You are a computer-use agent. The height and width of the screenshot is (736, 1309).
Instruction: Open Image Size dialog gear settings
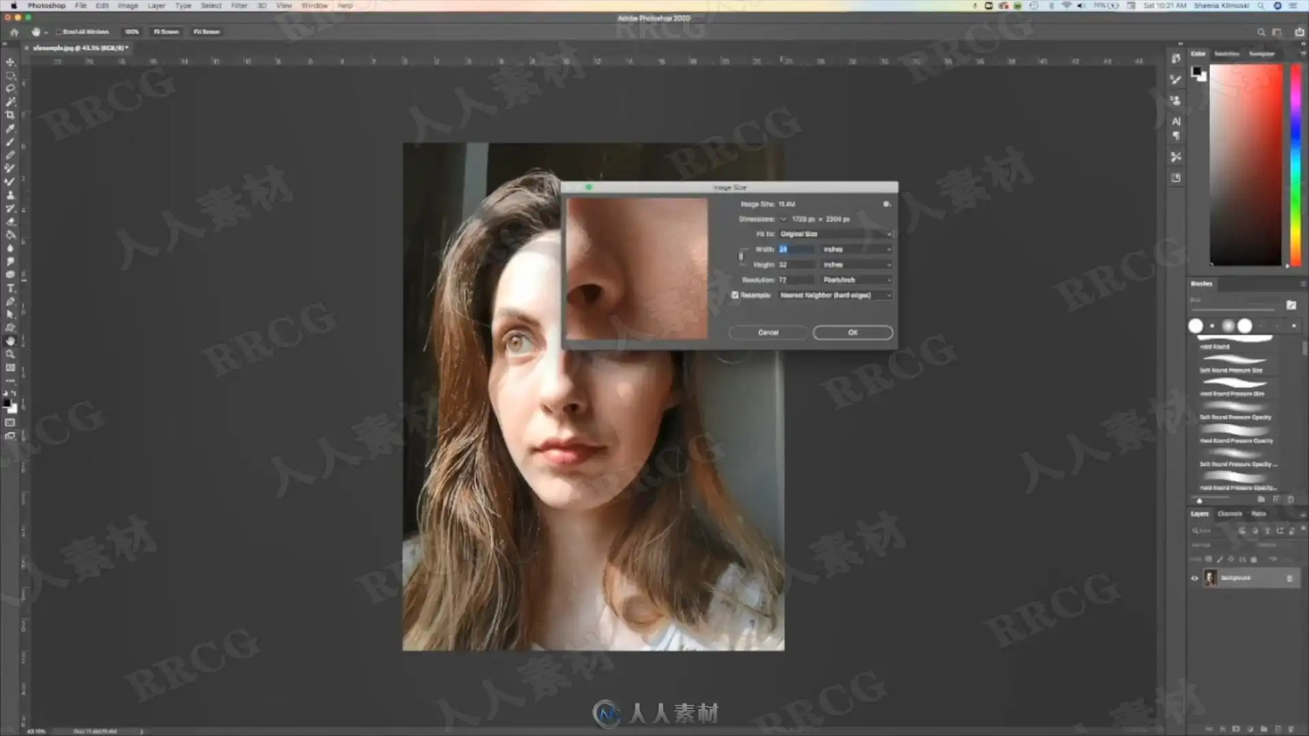pyautogui.click(x=886, y=204)
